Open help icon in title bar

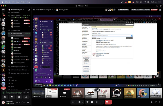pos(161,6)
